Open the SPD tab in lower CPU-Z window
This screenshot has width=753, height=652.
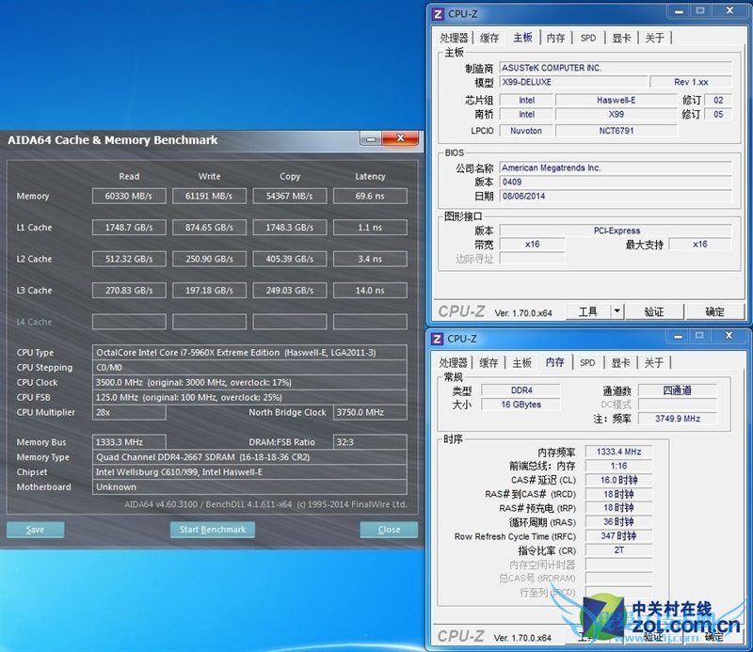click(x=587, y=362)
